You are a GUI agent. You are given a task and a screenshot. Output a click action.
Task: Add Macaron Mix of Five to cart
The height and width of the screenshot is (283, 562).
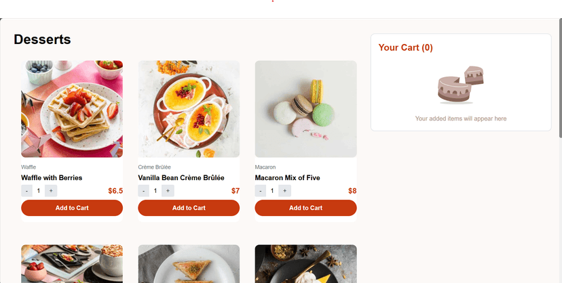[x=305, y=208]
